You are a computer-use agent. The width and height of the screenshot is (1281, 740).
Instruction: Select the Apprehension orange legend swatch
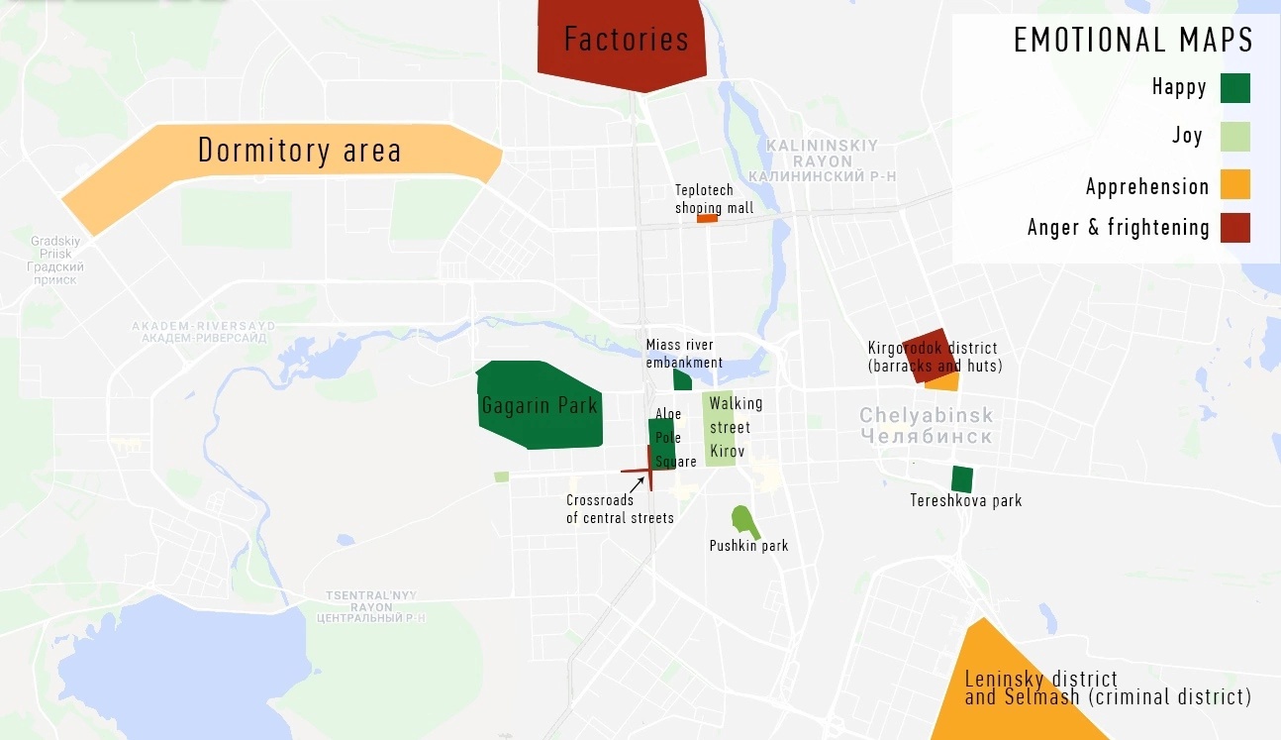1235,184
